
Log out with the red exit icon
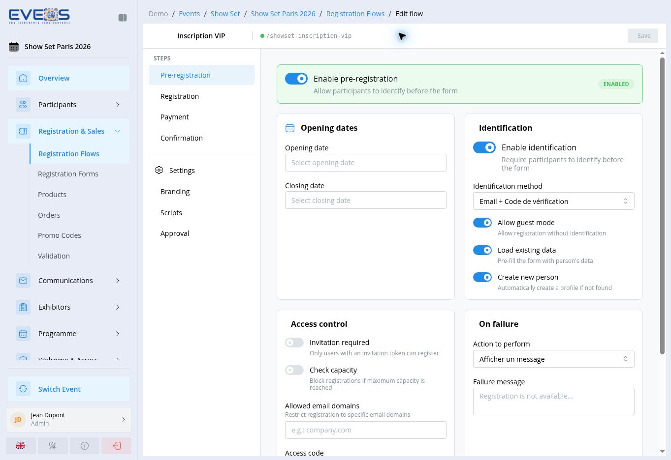tap(117, 446)
